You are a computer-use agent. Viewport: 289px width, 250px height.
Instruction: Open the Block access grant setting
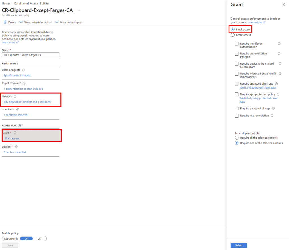12,138
